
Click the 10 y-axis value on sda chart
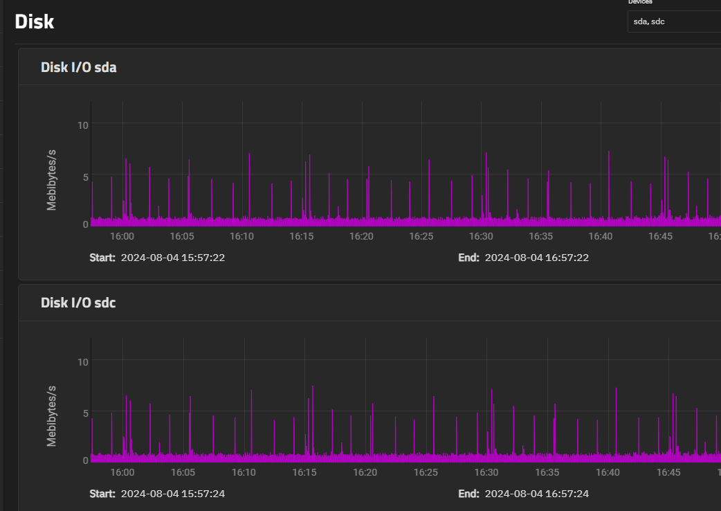coord(83,125)
